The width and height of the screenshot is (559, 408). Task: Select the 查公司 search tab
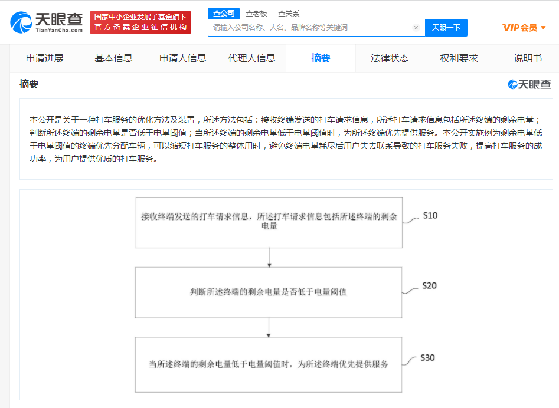[223, 13]
